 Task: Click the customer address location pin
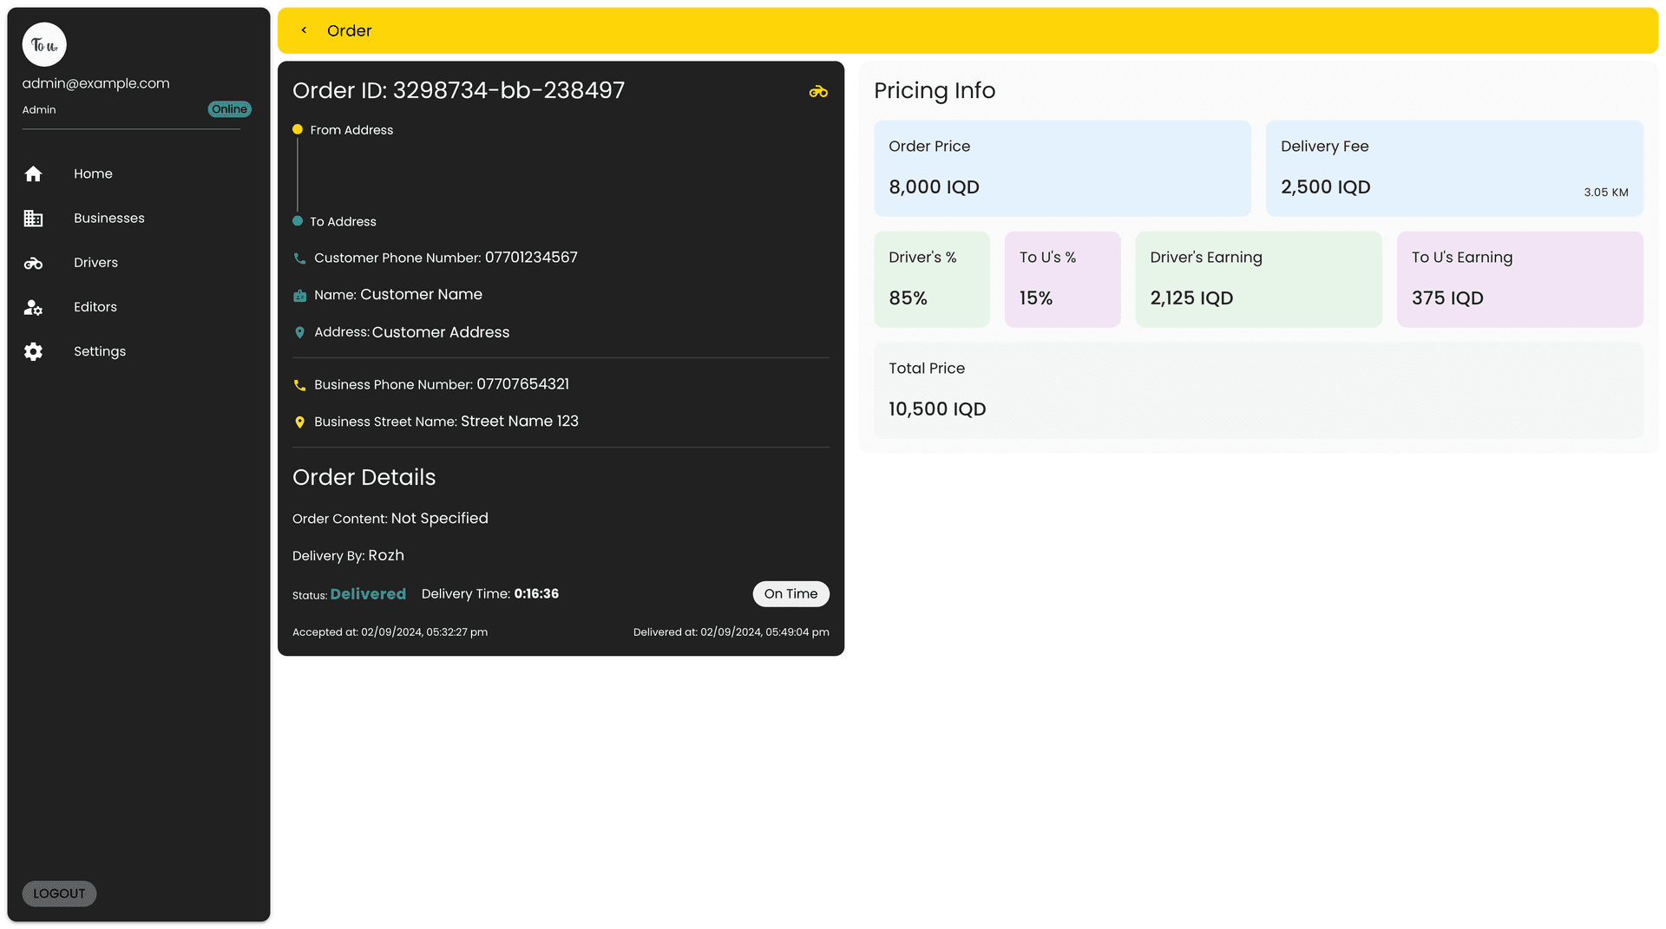[x=299, y=333]
